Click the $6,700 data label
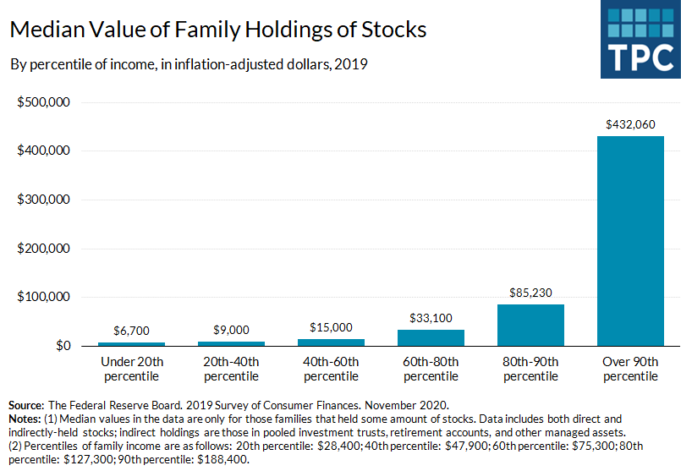The width and height of the screenshot is (681, 471). 131,331
